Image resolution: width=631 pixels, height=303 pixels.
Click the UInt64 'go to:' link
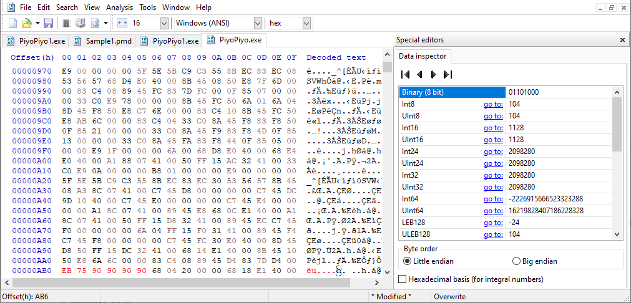point(492,211)
